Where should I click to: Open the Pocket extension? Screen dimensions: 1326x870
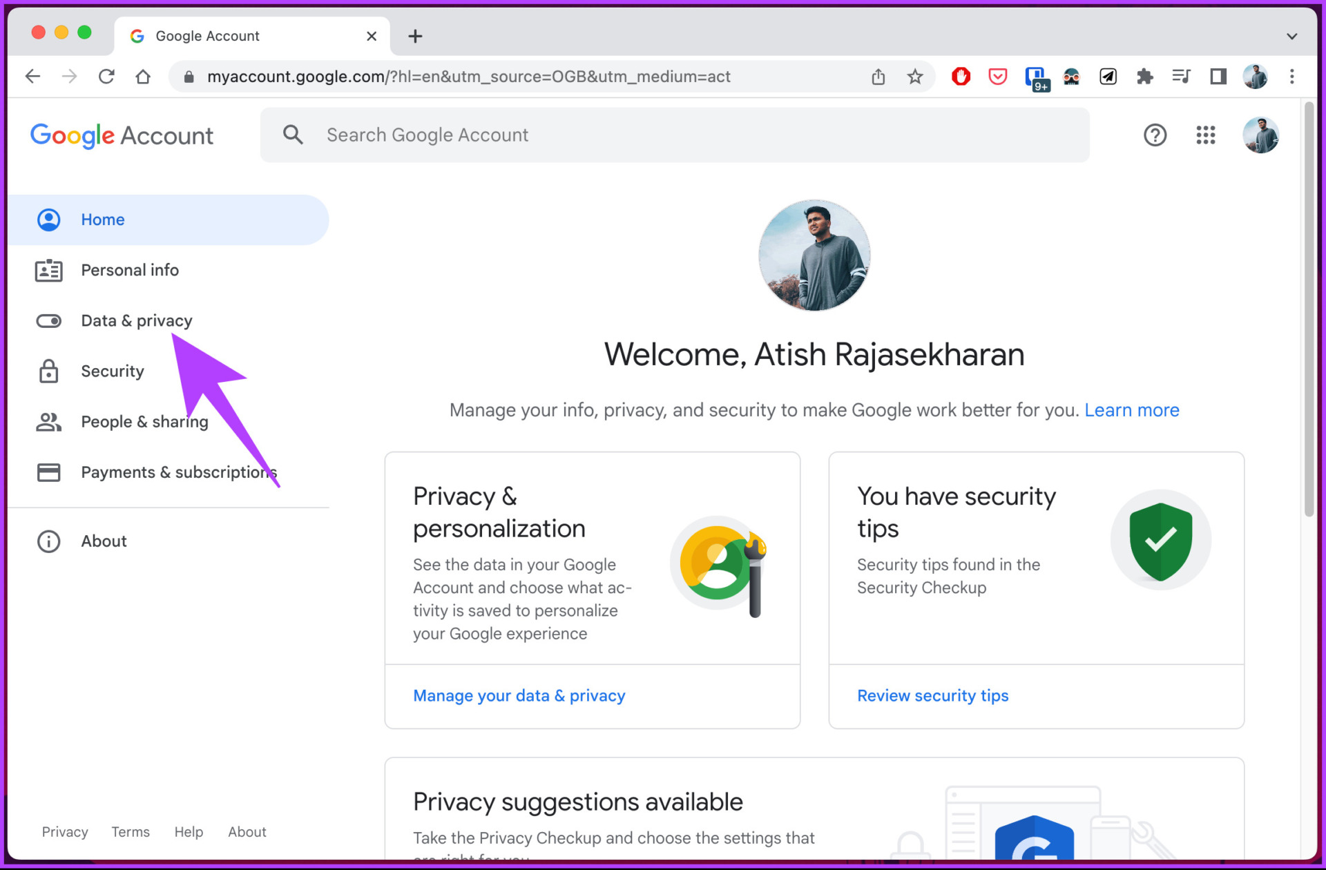click(x=997, y=77)
